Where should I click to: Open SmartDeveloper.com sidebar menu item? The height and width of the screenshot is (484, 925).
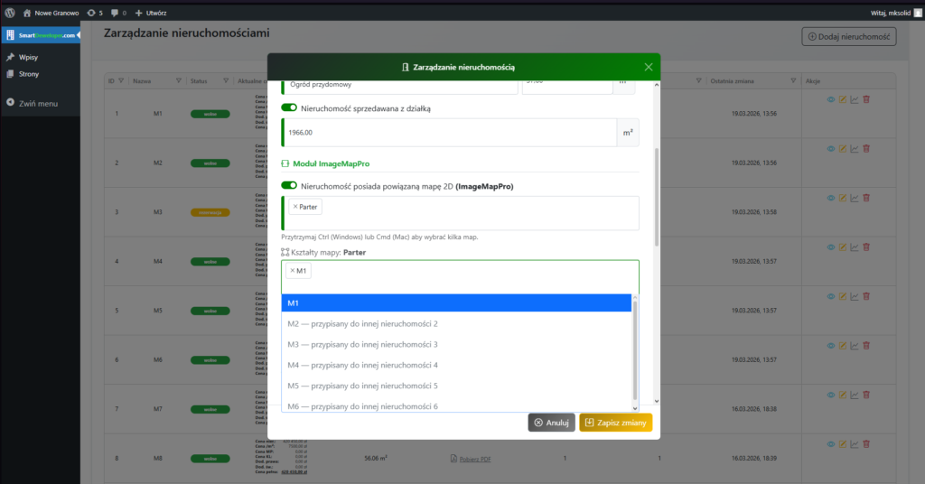click(x=41, y=35)
